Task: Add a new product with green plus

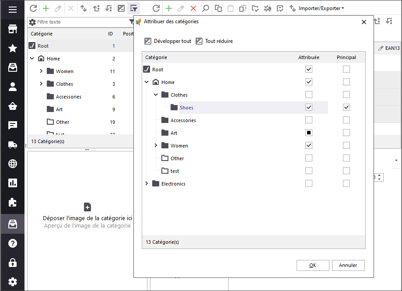Action: tap(169, 8)
